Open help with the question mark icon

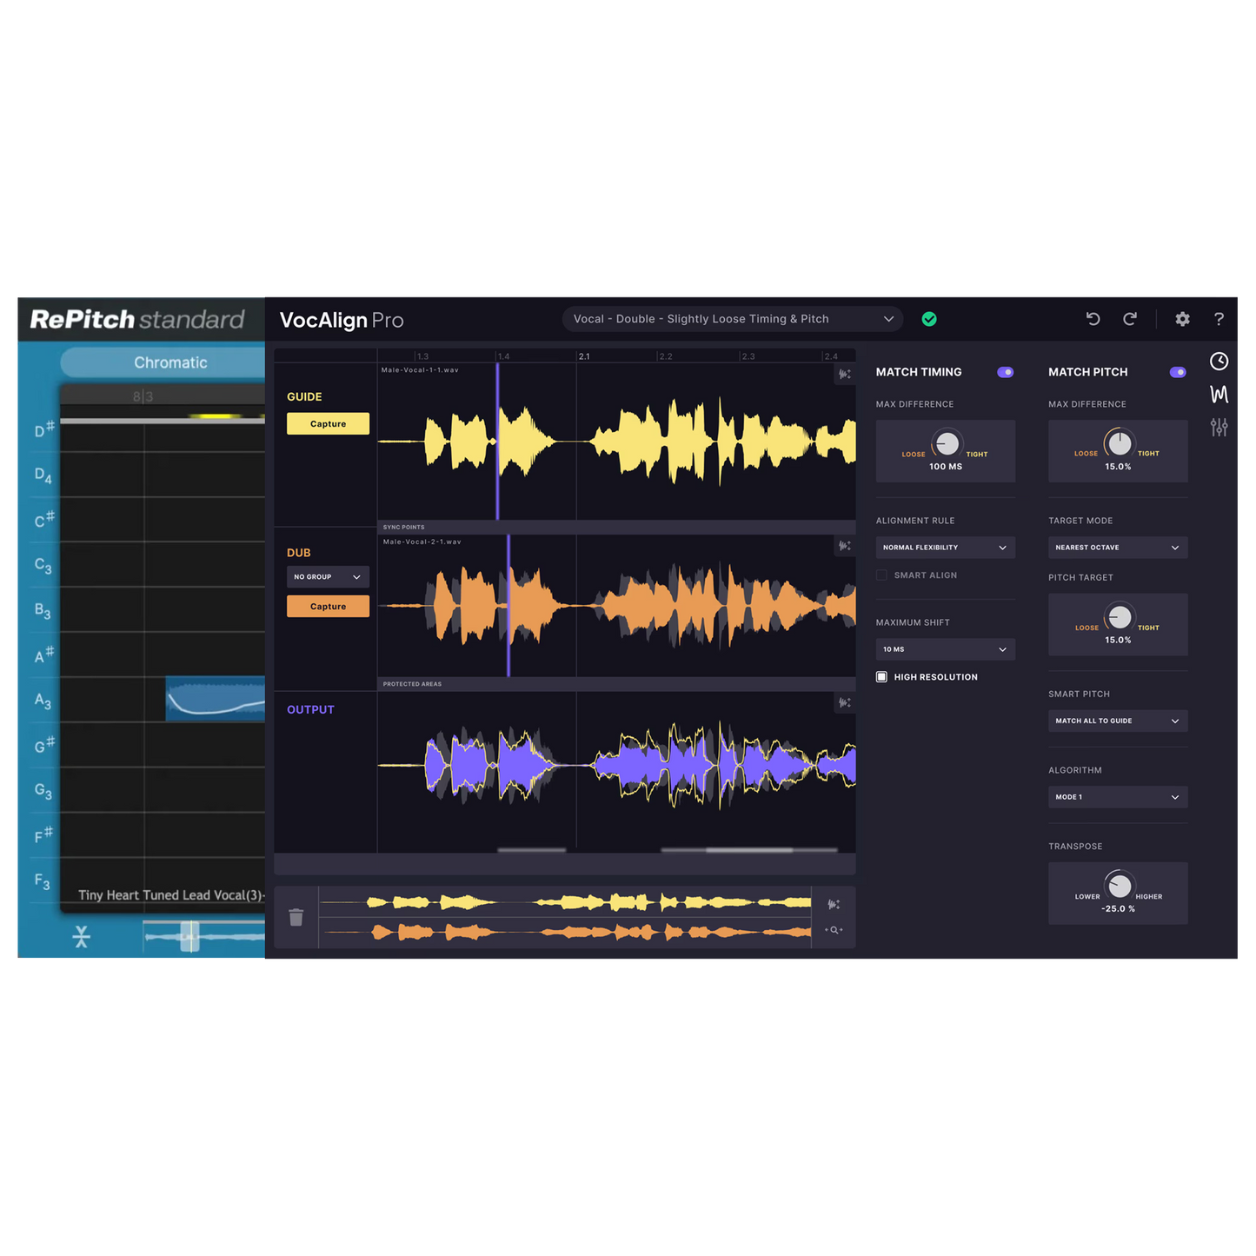[x=1219, y=319]
